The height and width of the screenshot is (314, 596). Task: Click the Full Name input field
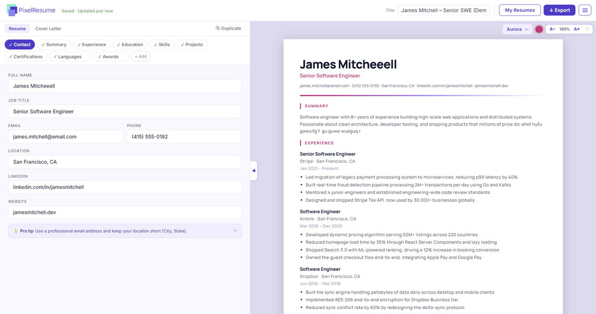(125, 86)
